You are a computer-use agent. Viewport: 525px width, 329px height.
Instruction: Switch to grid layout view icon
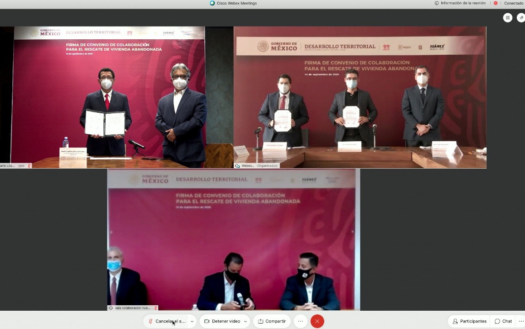pyautogui.click(x=508, y=18)
